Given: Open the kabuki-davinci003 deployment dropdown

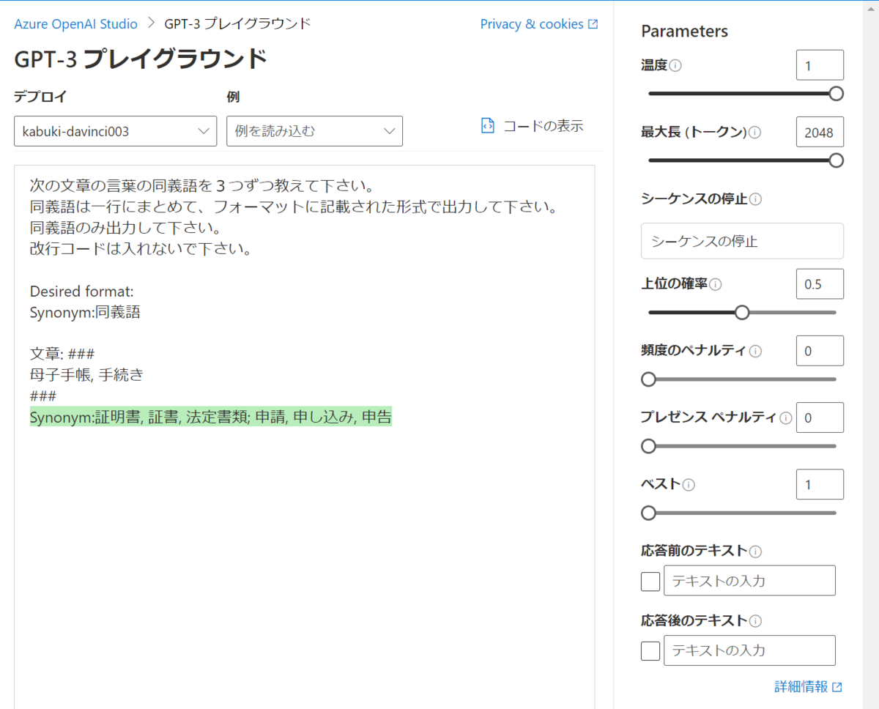Looking at the screenshot, I should tap(116, 131).
